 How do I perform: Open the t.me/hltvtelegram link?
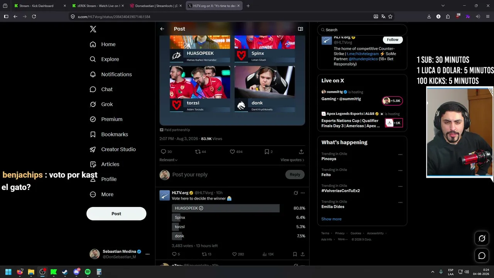[363, 54]
